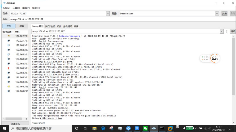Click the 过滤主机 filter hosts button

[15, 124]
